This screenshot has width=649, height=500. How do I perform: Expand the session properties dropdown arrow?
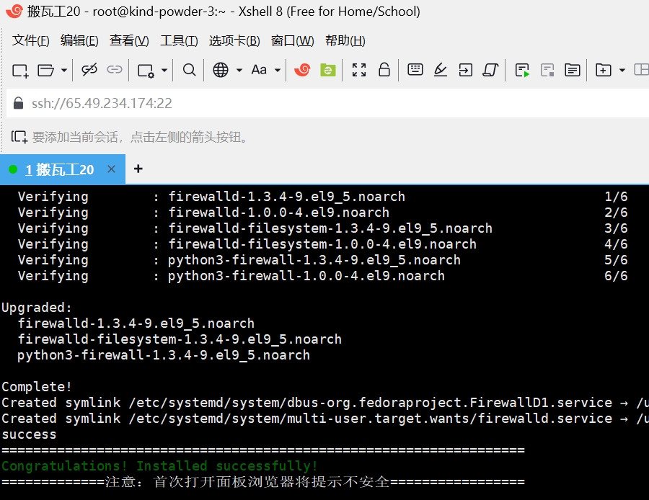pyautogui.click(x=164, y=71)
